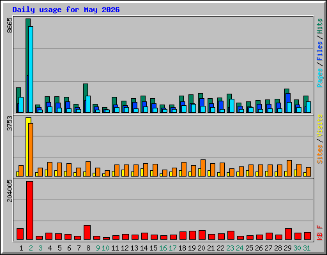Viewport: 327px width, 255px height.
Task: Click day 19 on the x-axis
Action: 192,248
